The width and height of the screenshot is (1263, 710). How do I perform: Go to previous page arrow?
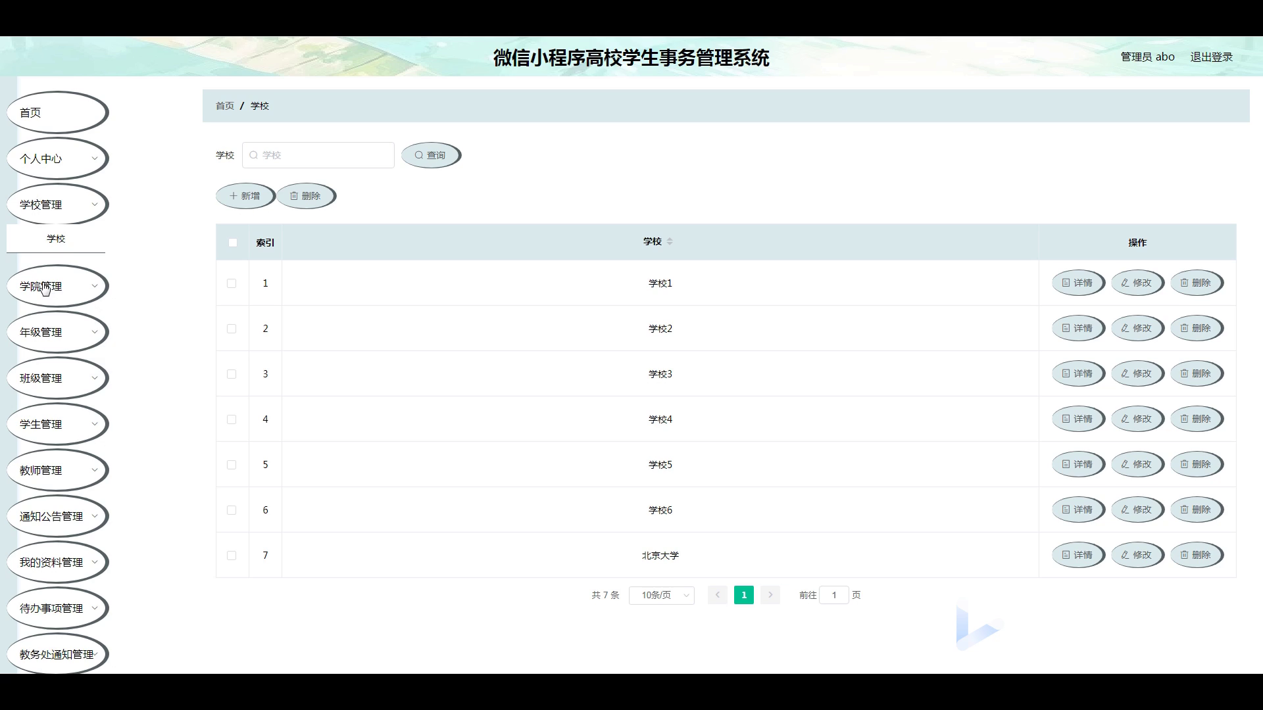pyautogui.click(x=718, y=595)
